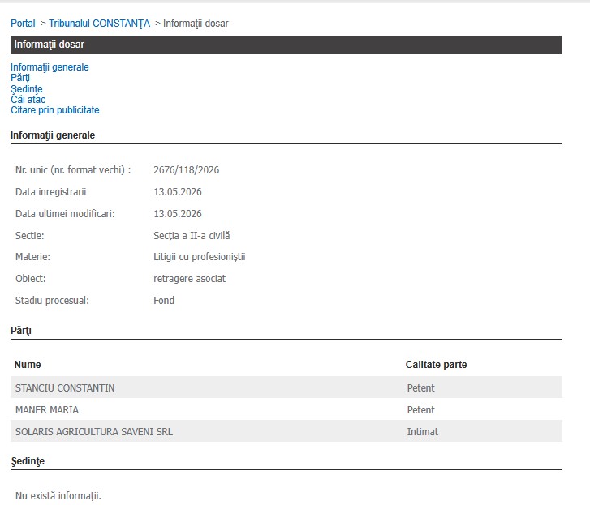This screenshot has width=590, height=505.
Task: Click the Fond procedural stage value
Action: tap(164, 301)
